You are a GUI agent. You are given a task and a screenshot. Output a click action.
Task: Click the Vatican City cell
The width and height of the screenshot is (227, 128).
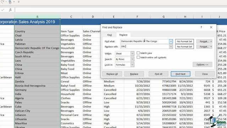[x=37, y=111]
